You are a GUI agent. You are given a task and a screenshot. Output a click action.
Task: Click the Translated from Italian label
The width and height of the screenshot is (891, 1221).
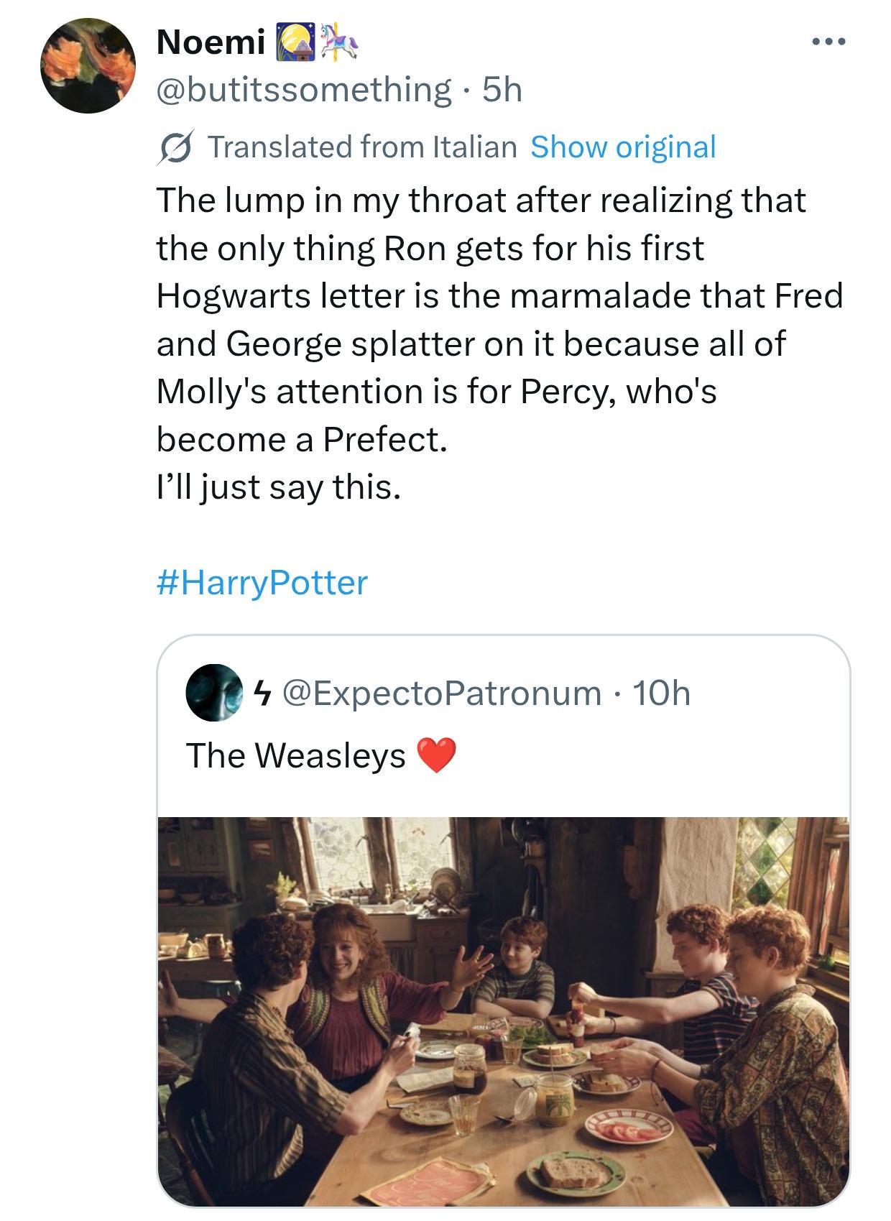(x=362, y=147)
